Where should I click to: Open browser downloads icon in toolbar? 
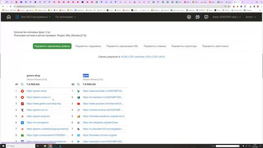coord(250,7)
